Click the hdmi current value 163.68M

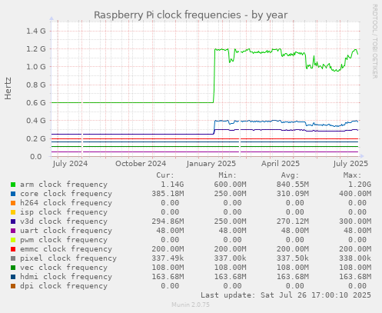click(x=168, y=277)
